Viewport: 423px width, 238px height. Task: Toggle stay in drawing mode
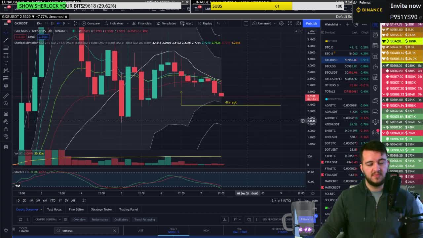point(6,121)
